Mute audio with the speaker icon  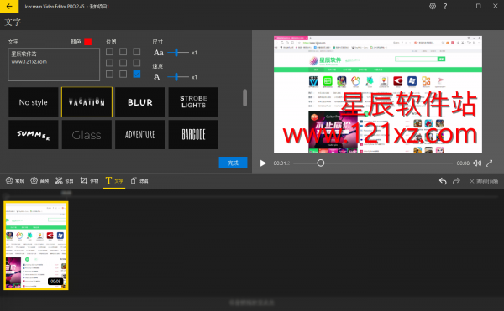tap(477, 163)
